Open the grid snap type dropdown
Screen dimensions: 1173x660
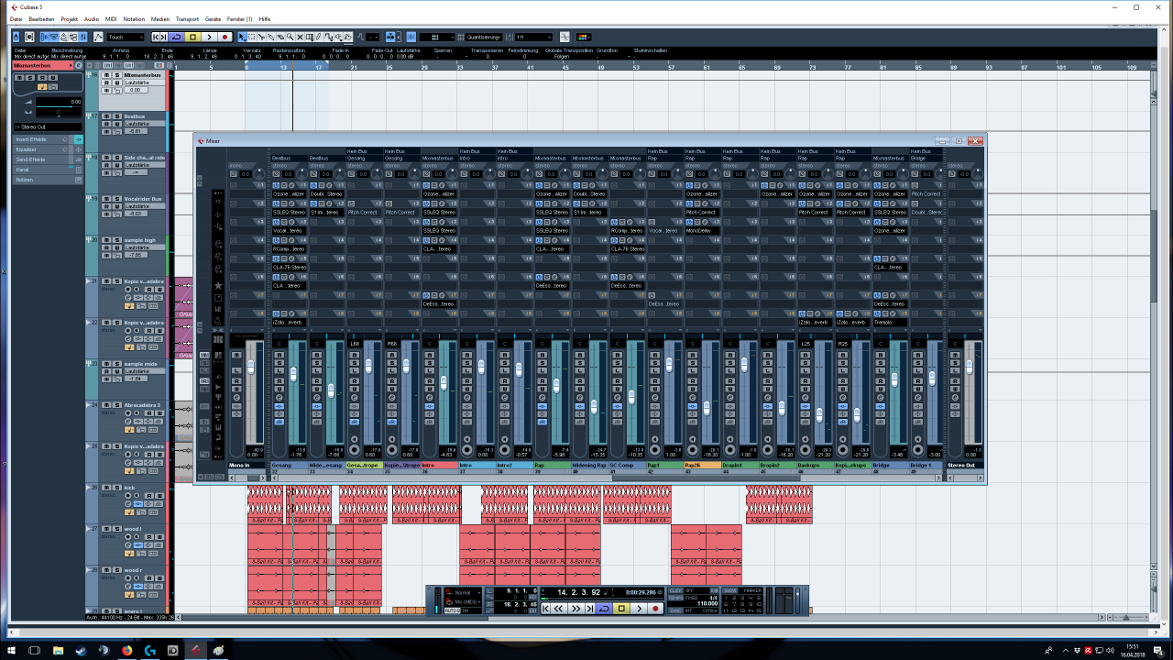(x=435, y=37)
